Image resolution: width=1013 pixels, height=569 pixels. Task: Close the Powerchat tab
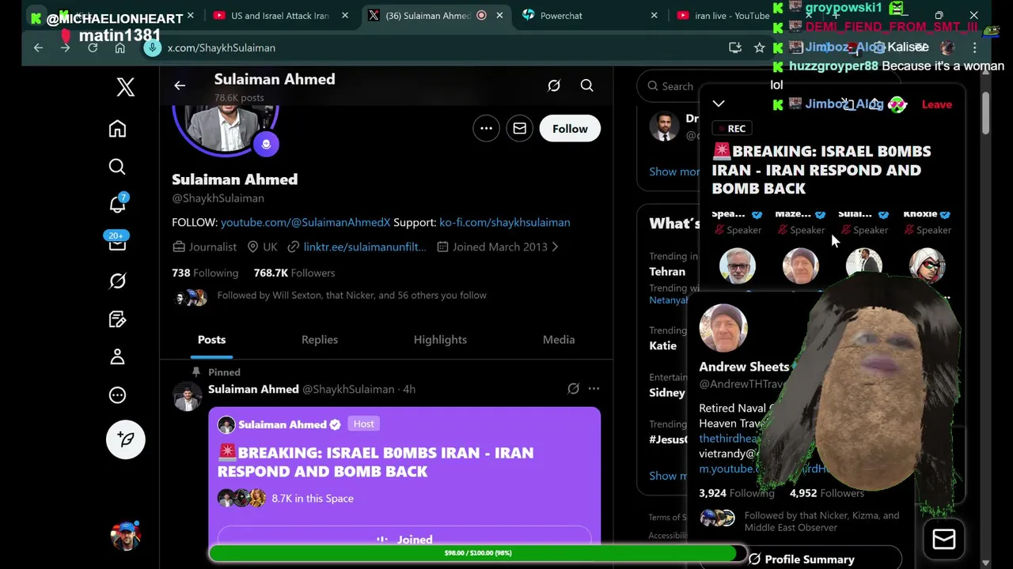pos(654,15)
